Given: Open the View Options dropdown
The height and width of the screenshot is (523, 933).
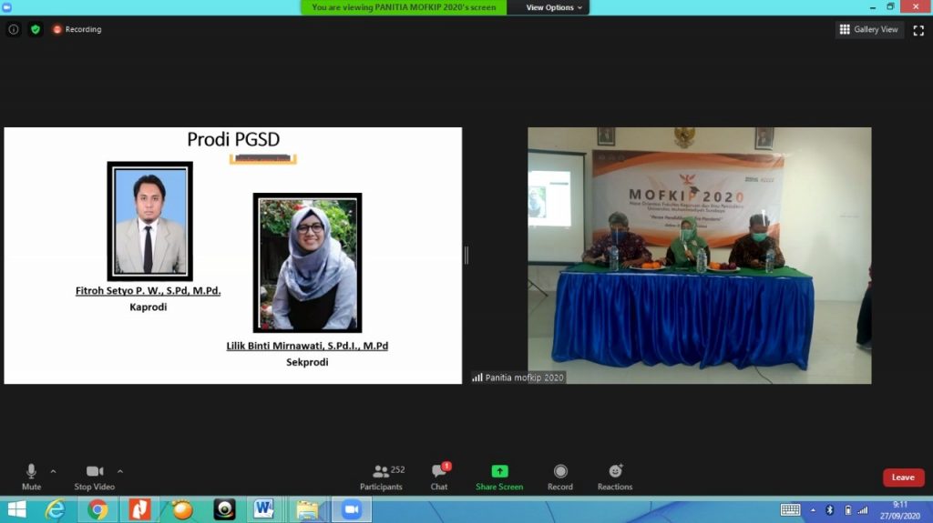Looking at the screenshot, I should [x=555, y=7].
